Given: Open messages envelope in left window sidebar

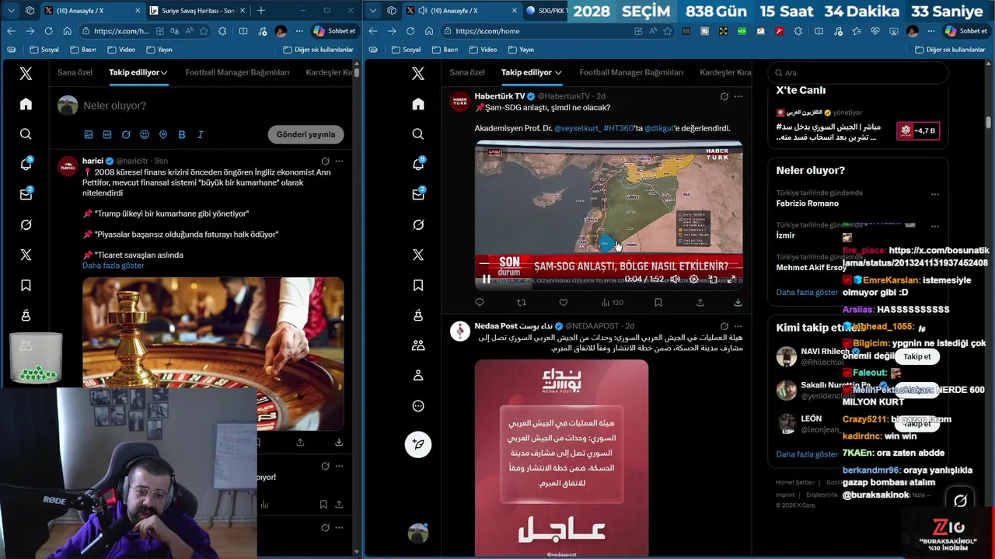Looking at the screenshot, I should tap(26, 194).
